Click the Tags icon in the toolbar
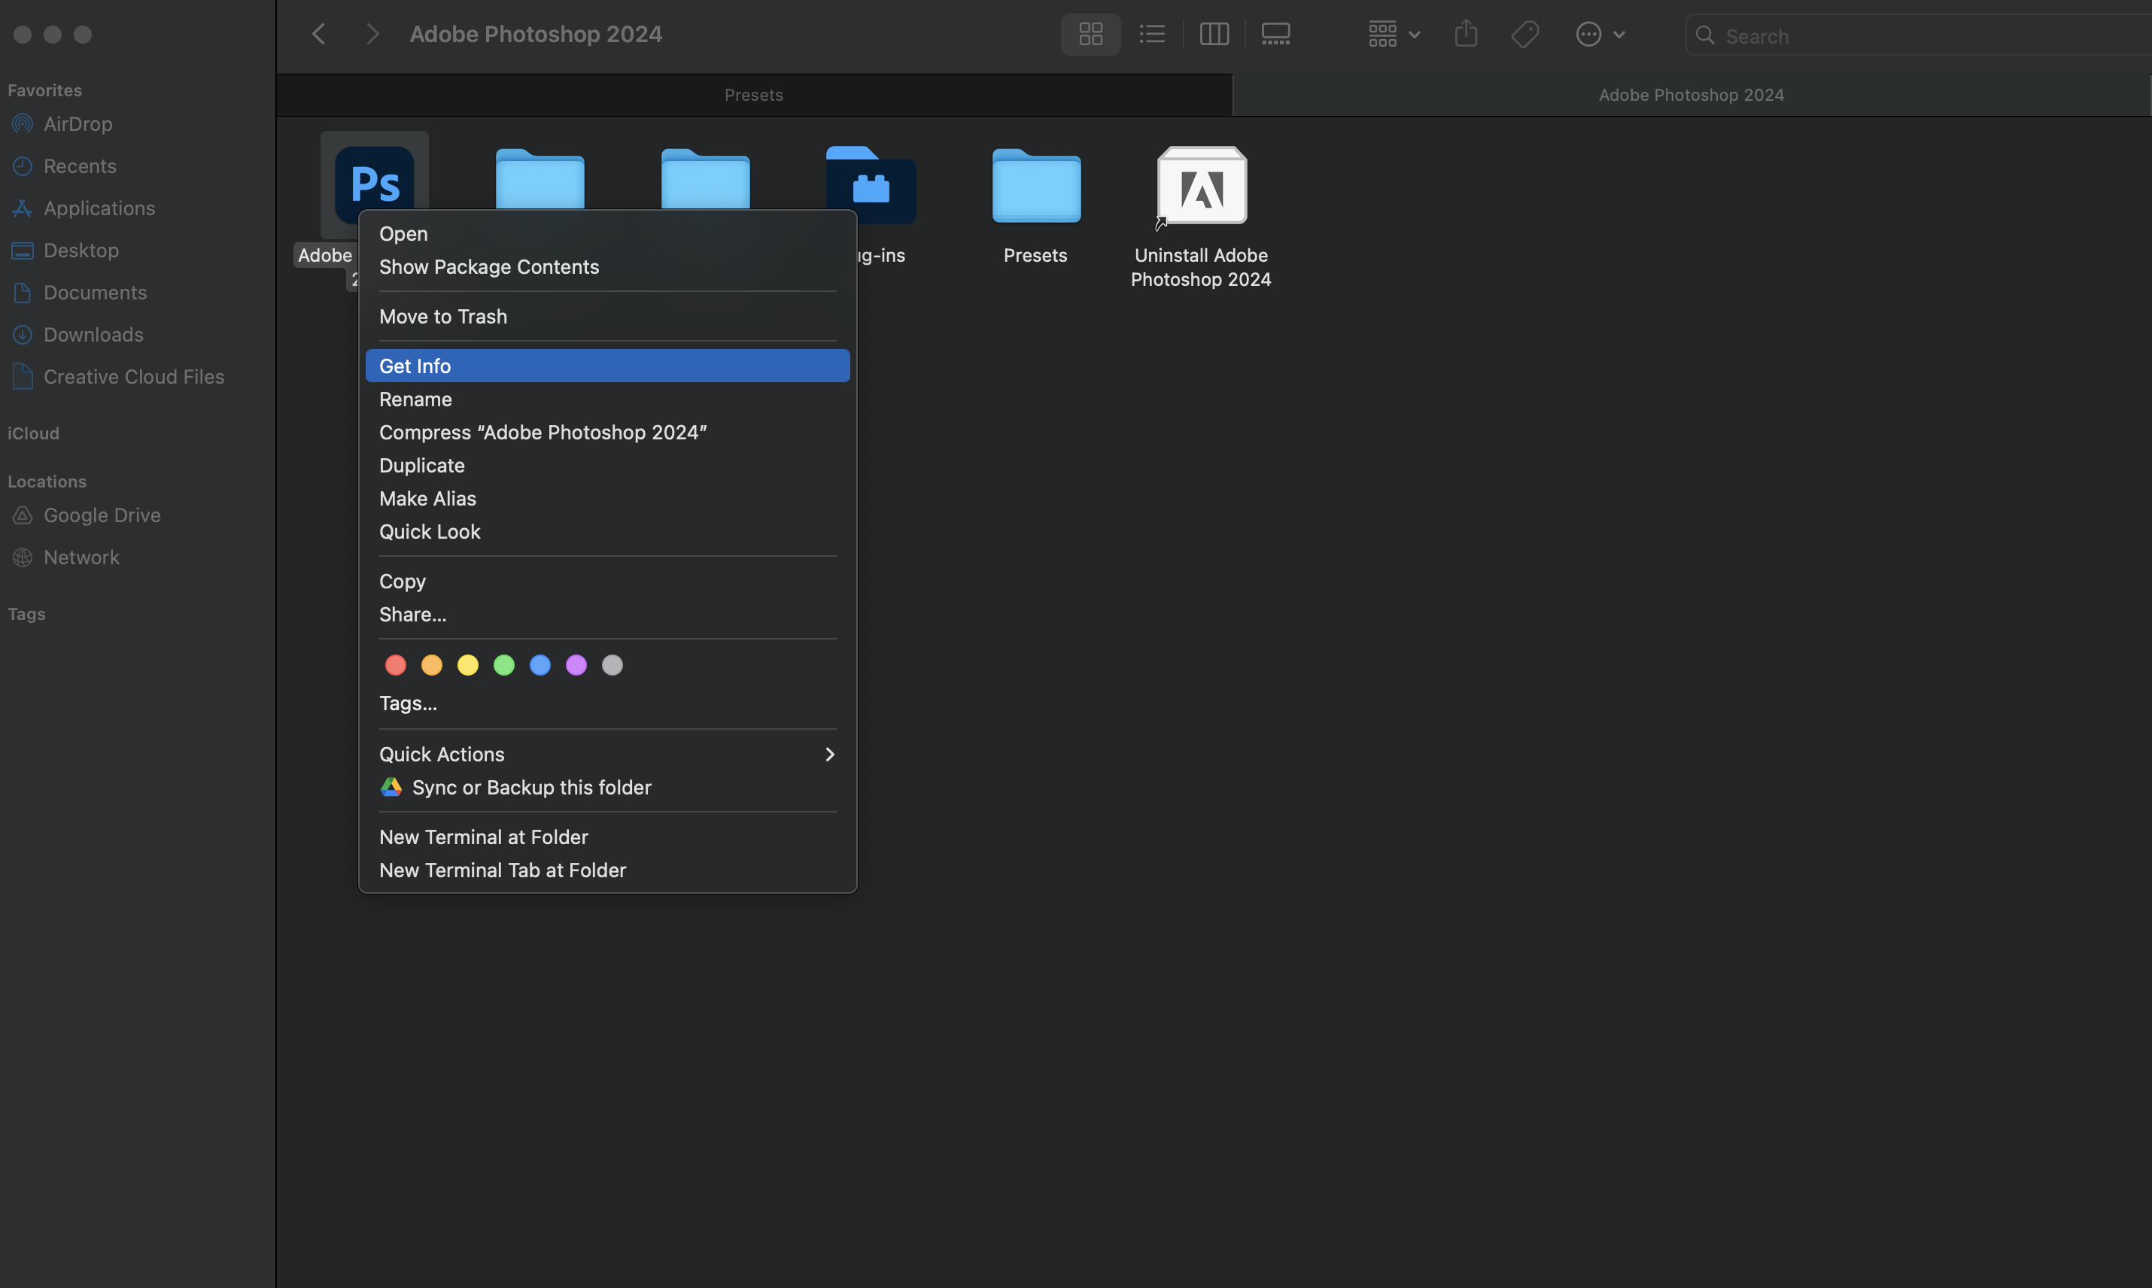Screen dimensions: 2152x1288 (x=1524, y=34)
